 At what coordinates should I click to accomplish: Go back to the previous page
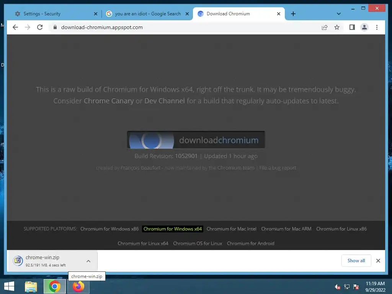[15, 27]
